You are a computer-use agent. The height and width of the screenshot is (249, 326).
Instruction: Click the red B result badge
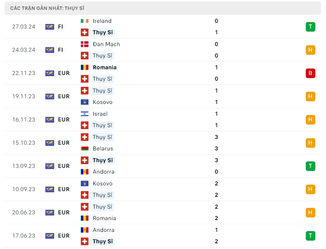[310, 73]
